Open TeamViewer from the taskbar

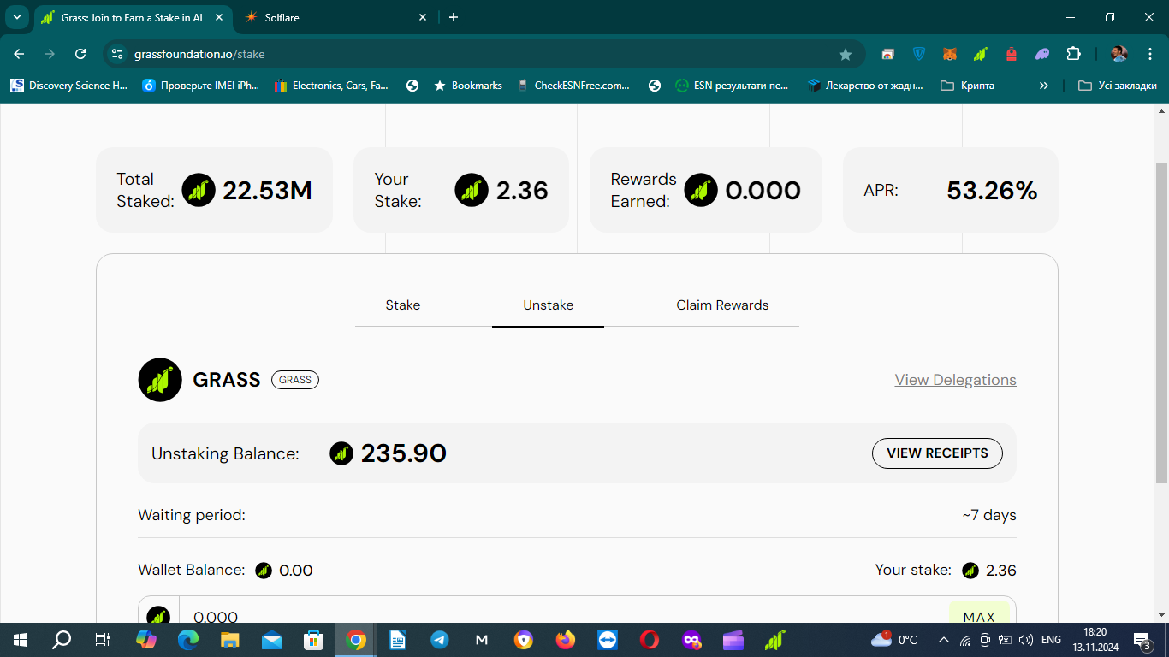pyautogui.click(x=608, y=640)
